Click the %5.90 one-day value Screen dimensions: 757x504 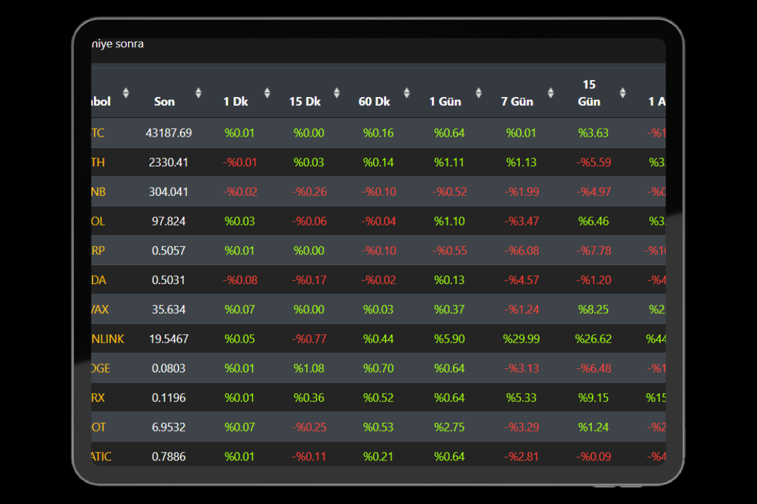tap(449, 339)
